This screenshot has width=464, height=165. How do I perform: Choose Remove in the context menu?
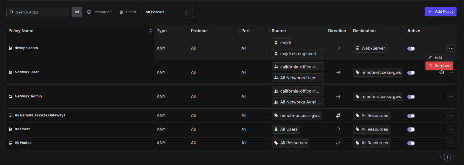click(439, 66)
